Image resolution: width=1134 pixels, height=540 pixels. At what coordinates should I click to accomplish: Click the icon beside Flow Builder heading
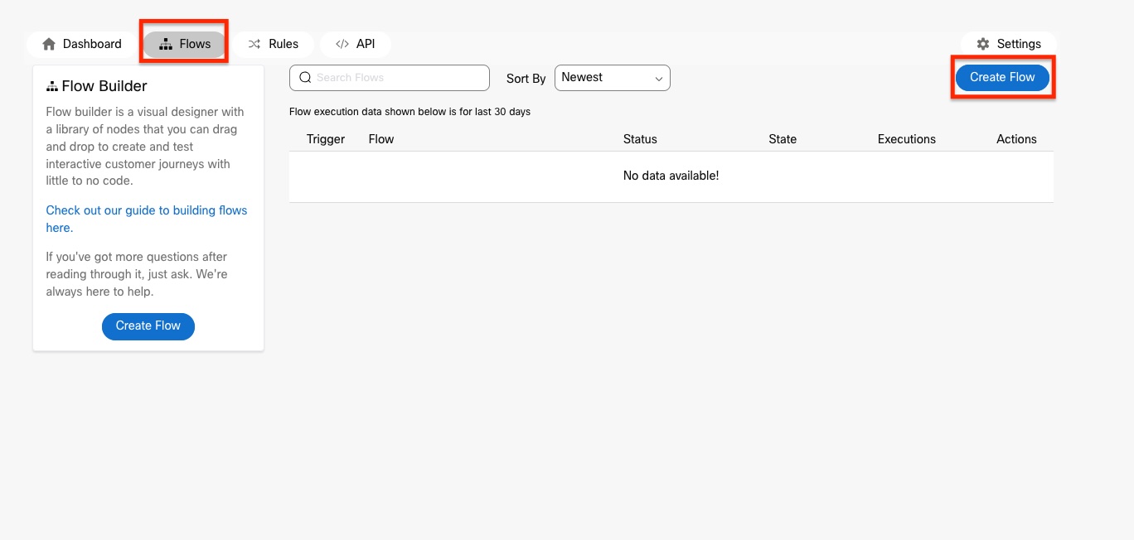pyautogui.click(x=52, y=86)
